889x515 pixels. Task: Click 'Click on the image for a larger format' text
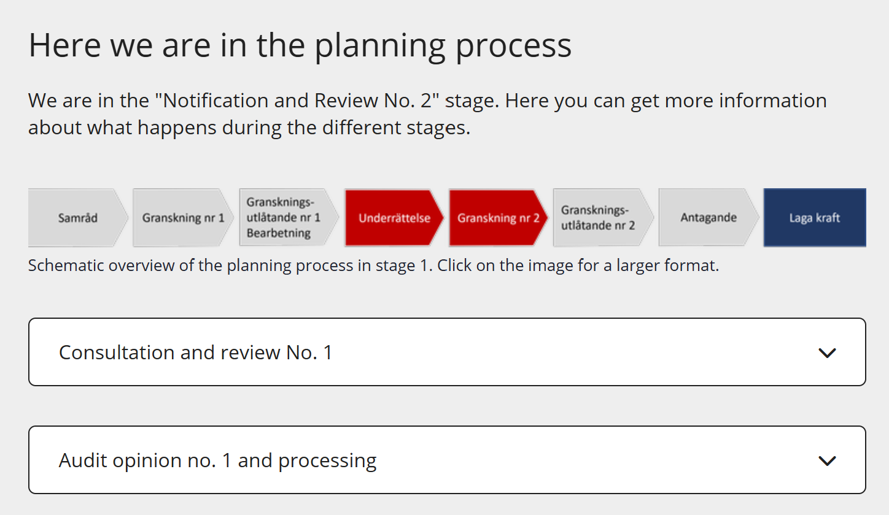(577, 266)
